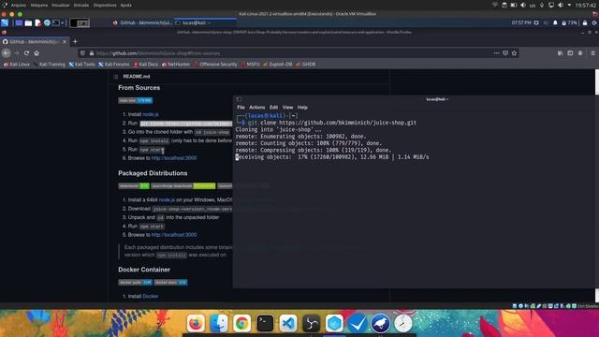The image size is (599, 337).
Task: Open Offensive Security bookmark
Action: point(215,65)
